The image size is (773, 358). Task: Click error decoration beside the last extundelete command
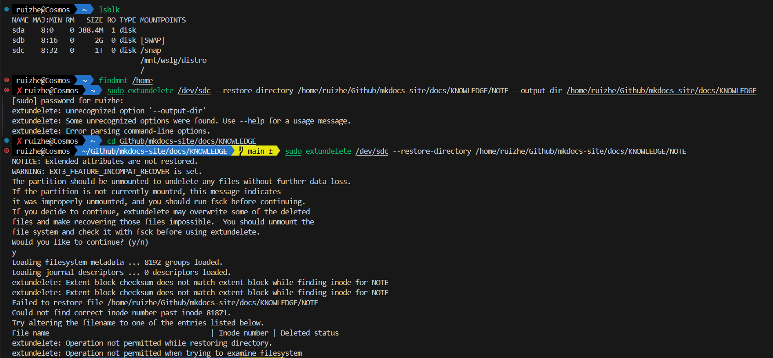click(x=6, y=151)
